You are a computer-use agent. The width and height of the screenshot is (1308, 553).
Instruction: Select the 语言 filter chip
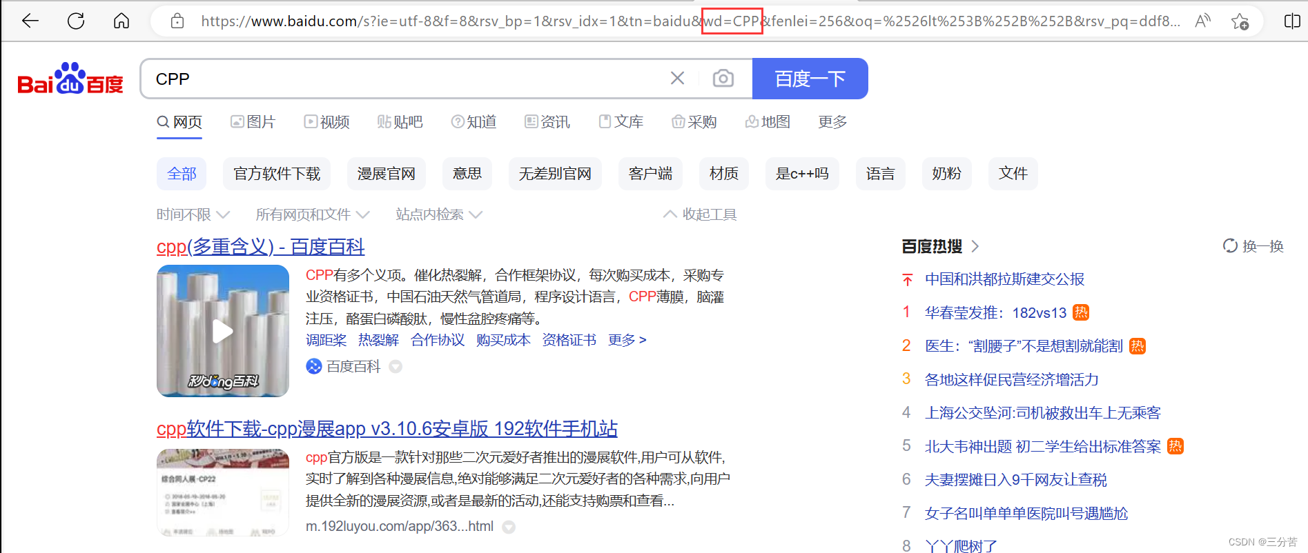[880, 174]
